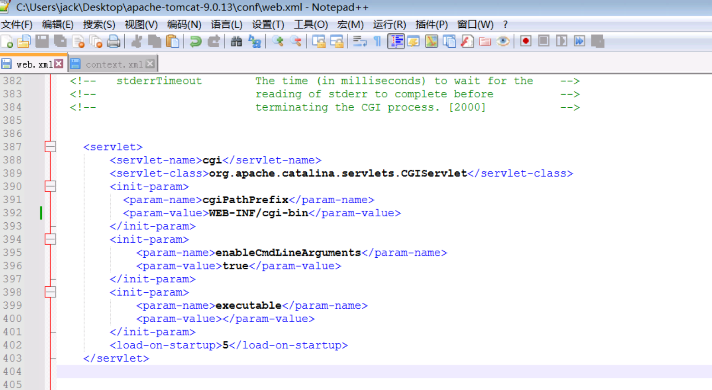Click the green Undo arrow icon
Image resolution: width=712 pixels, height=390 pixels.
tap(195, 41)
